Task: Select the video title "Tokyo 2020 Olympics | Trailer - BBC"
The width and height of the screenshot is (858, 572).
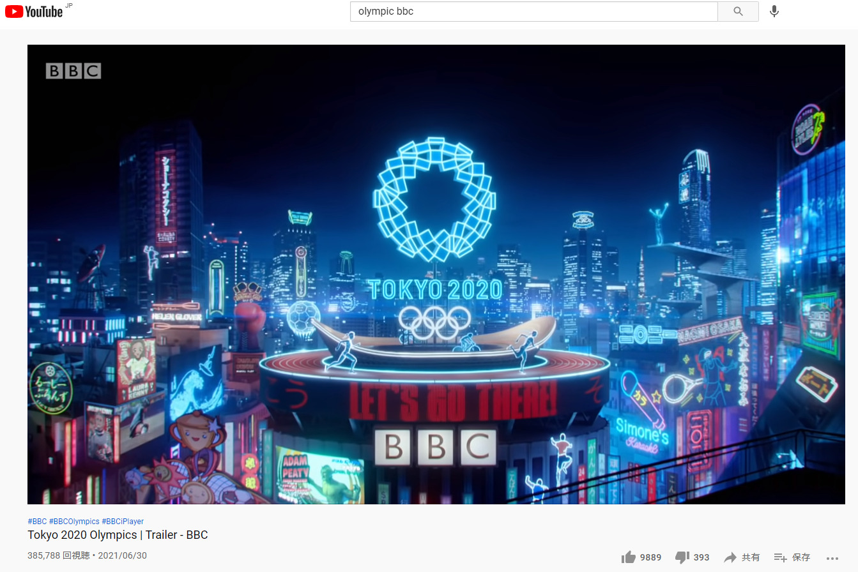Action: 118,535
